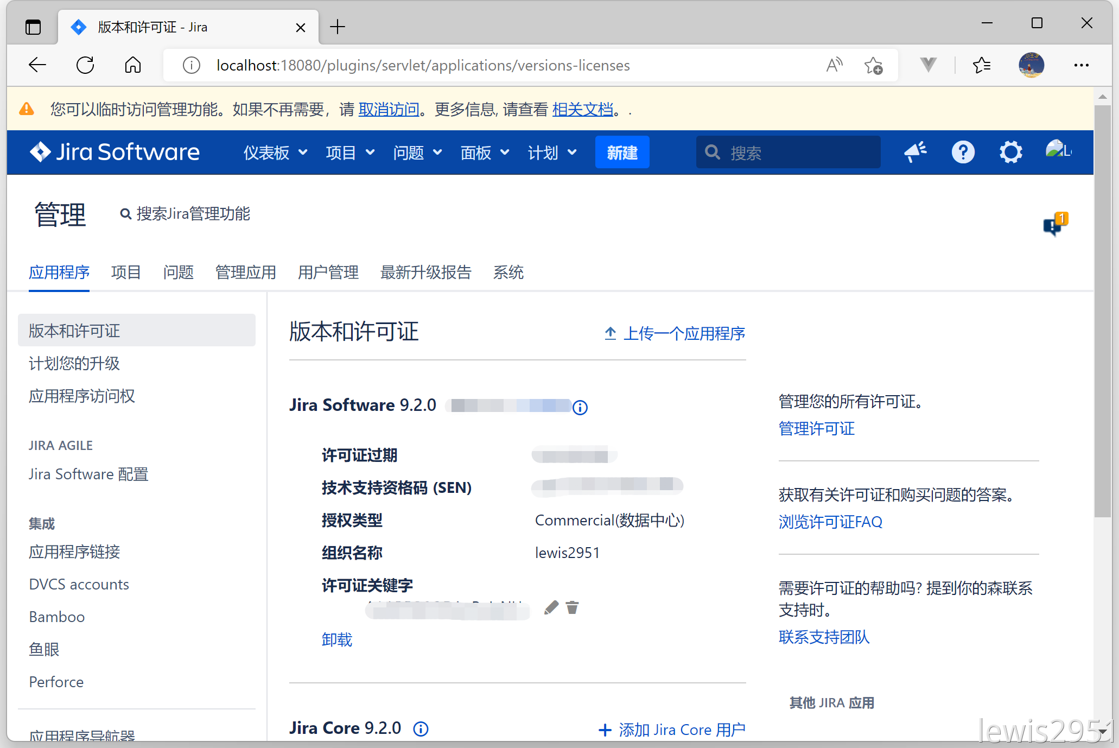Open the user profile avatar menu
The image size is (1119, 748).
click(1058, 150)
